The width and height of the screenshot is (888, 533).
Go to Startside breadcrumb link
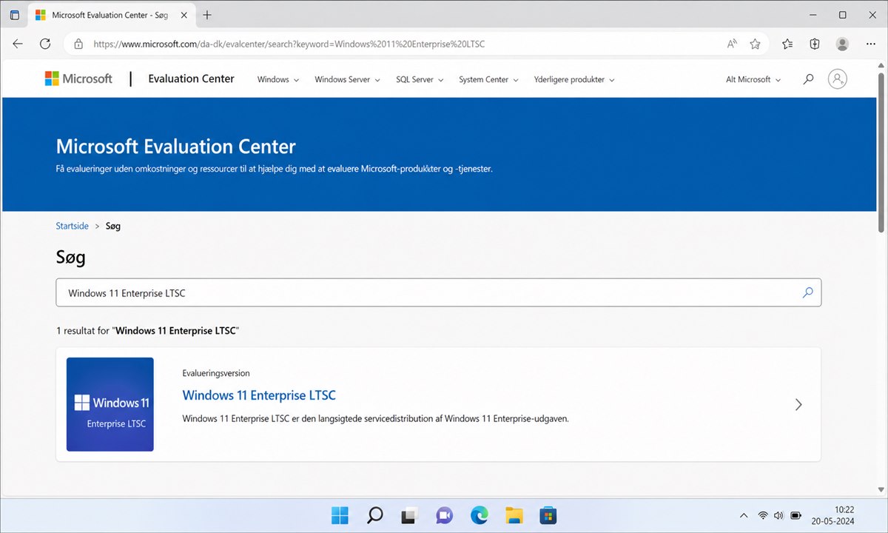[x=72, y=226]
